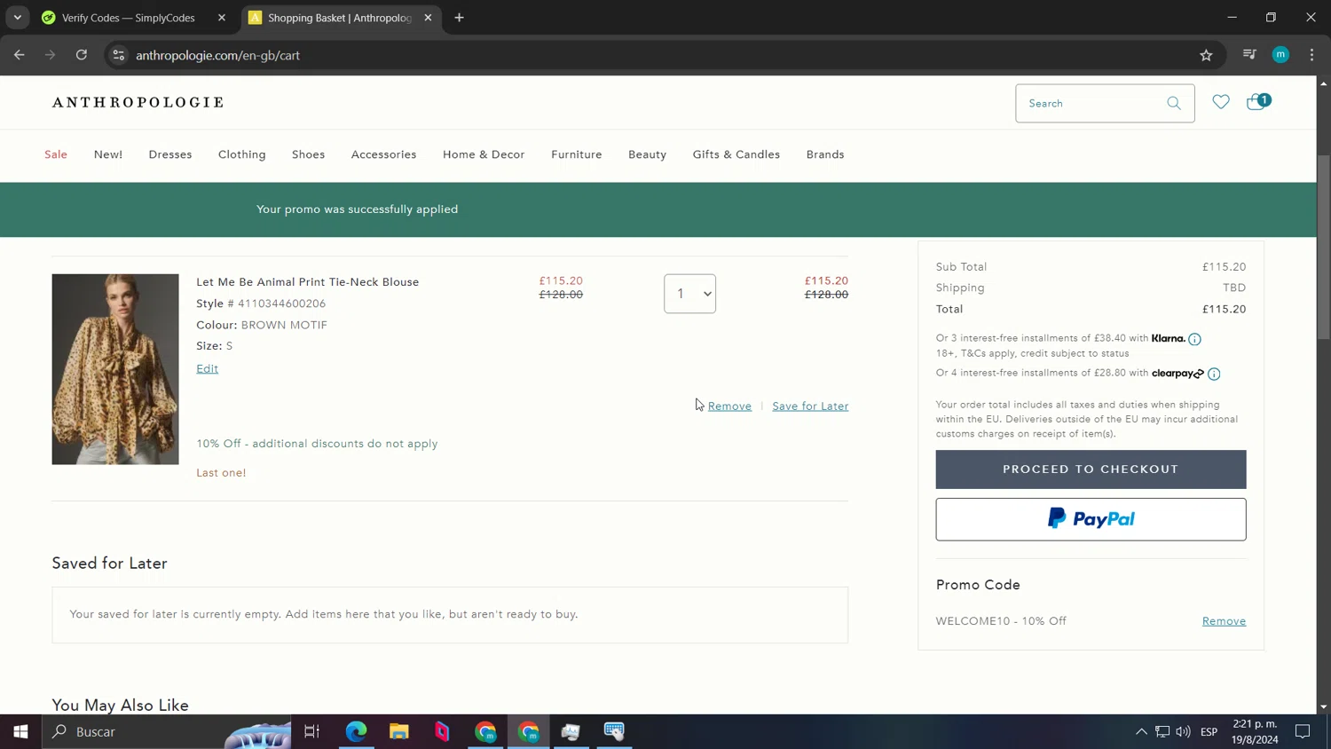Open the tab search dropdown arrow
This screenshot has width=1331, height=749.
pyautogui.click(x=17, y=18)
